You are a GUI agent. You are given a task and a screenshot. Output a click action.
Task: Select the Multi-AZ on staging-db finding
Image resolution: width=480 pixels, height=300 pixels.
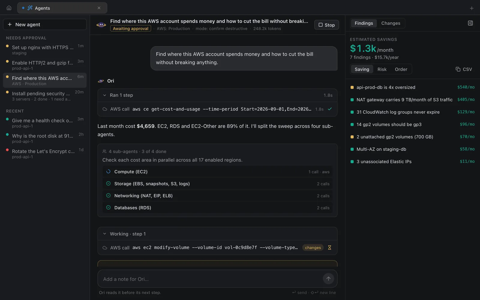(x=412, y=149)
